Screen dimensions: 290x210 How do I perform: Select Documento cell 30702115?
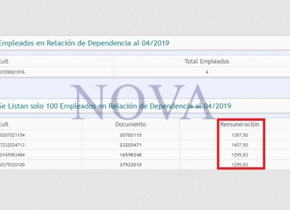[x=130, y=135]
